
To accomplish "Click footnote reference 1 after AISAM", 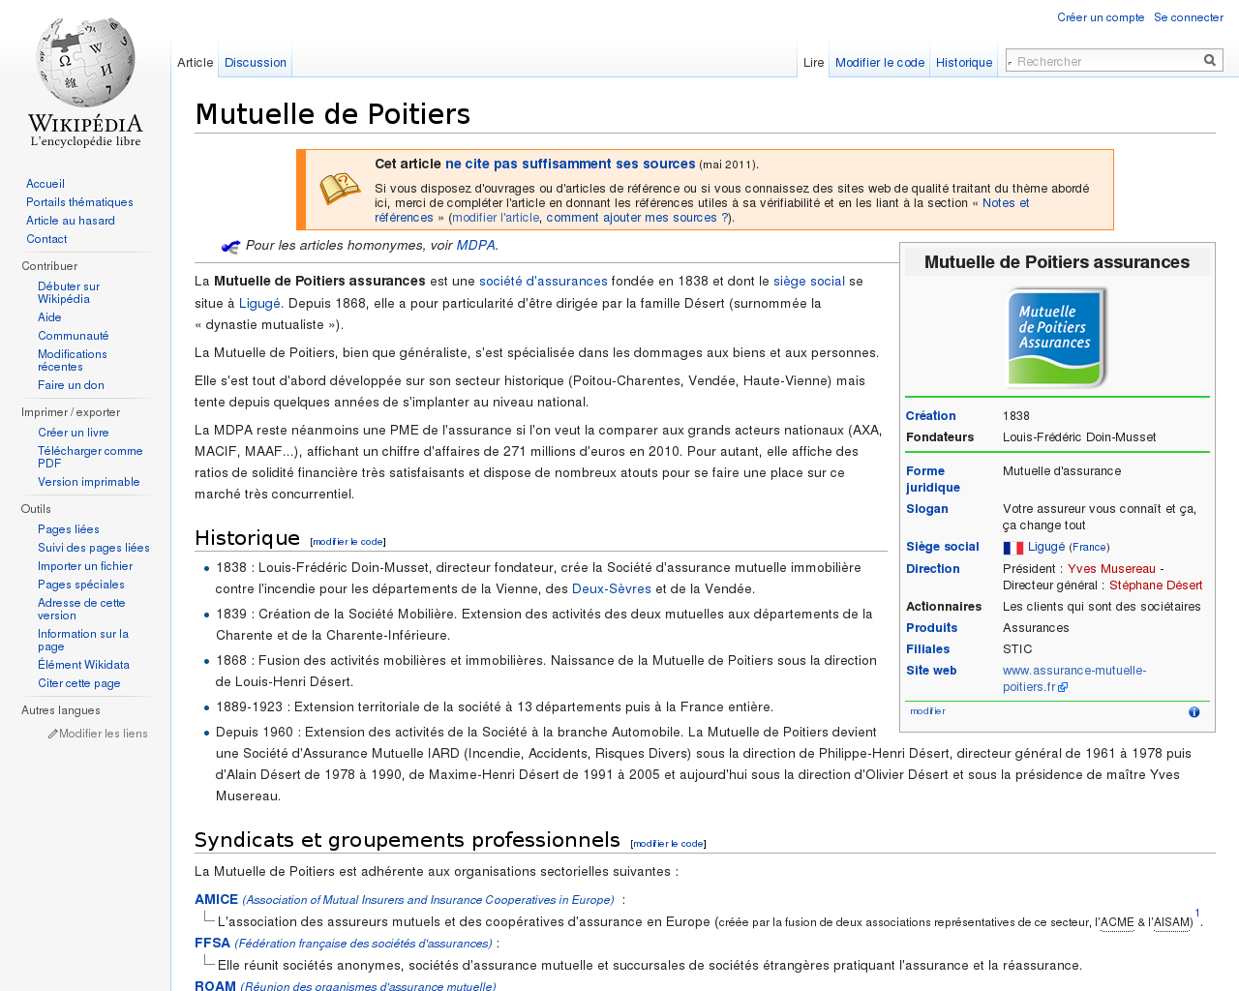I will tap(1197, 914).
